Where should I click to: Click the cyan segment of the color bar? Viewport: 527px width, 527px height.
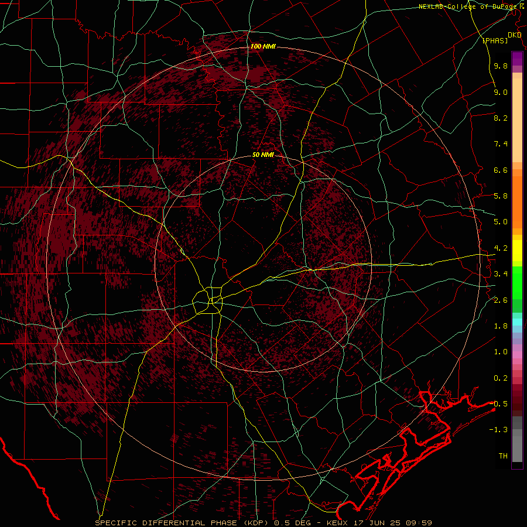click(x=517, y=322)
